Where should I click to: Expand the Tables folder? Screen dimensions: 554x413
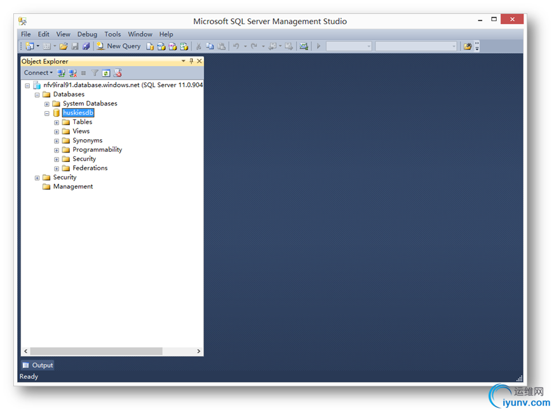pos(57,123)
